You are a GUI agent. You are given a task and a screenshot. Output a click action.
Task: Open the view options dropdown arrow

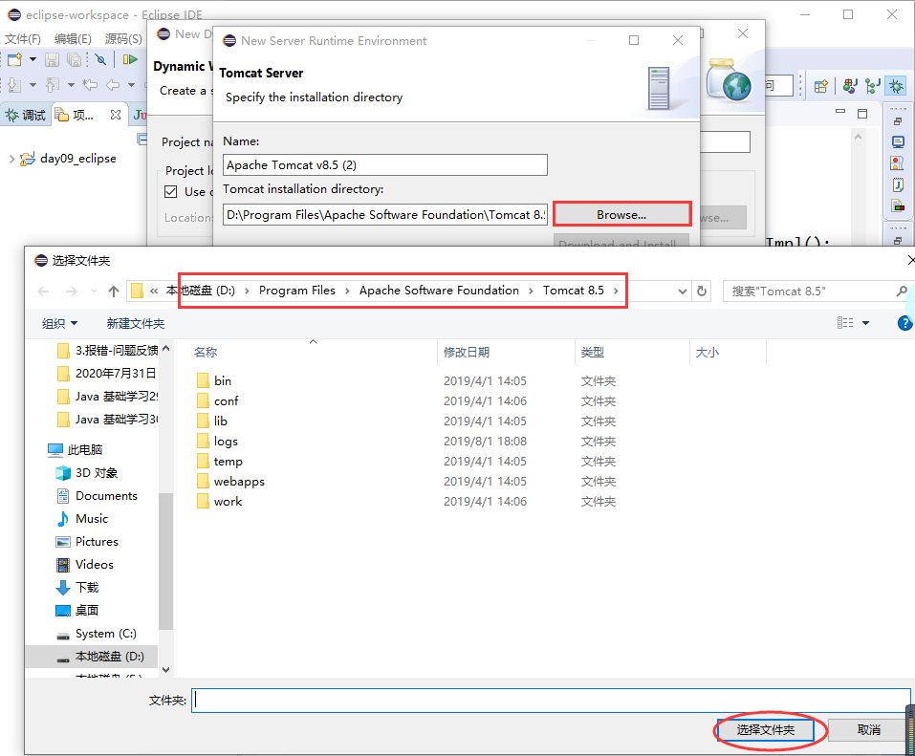click(866, 323)
